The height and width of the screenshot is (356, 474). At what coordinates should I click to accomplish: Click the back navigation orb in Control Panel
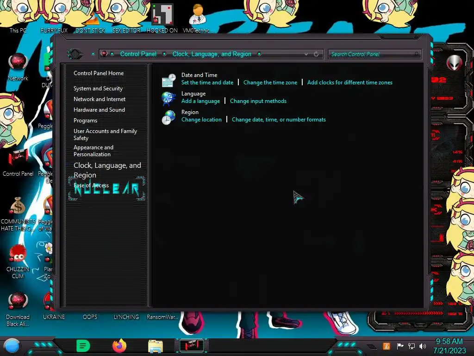(75, 54)
